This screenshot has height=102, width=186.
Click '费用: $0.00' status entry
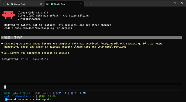pos(47,96)
